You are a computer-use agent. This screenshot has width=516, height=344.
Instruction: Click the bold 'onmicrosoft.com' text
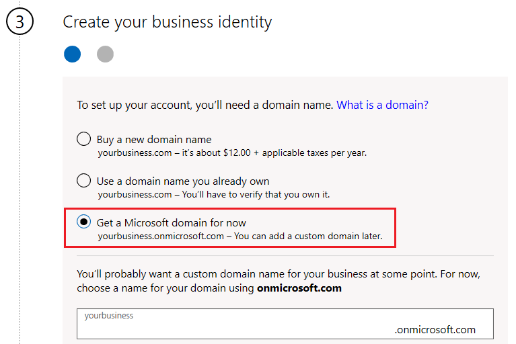299,288
